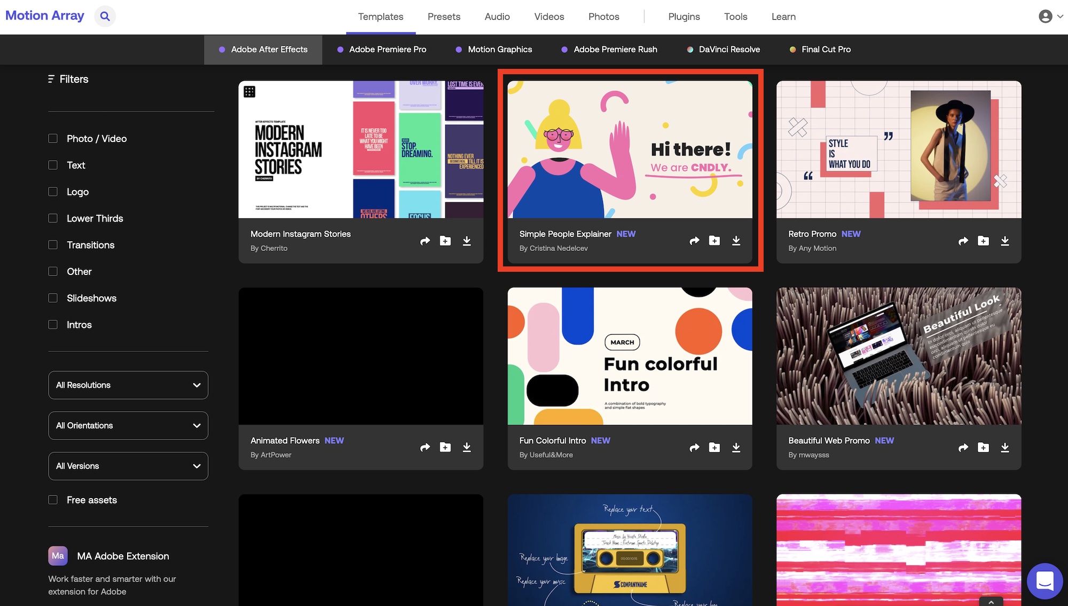This screenshot has height=606, width=1068.
Task: Click the search magnifier icon
Action: [x=105, y=16]
